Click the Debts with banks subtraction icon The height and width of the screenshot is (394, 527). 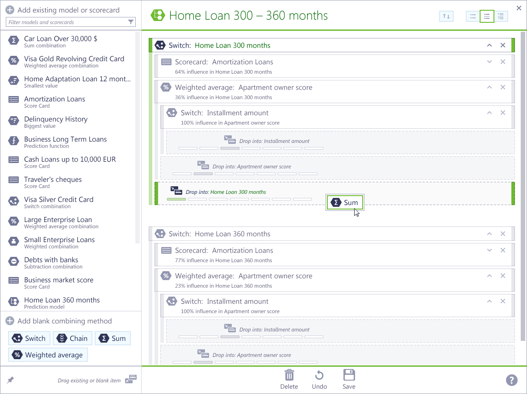13,261
